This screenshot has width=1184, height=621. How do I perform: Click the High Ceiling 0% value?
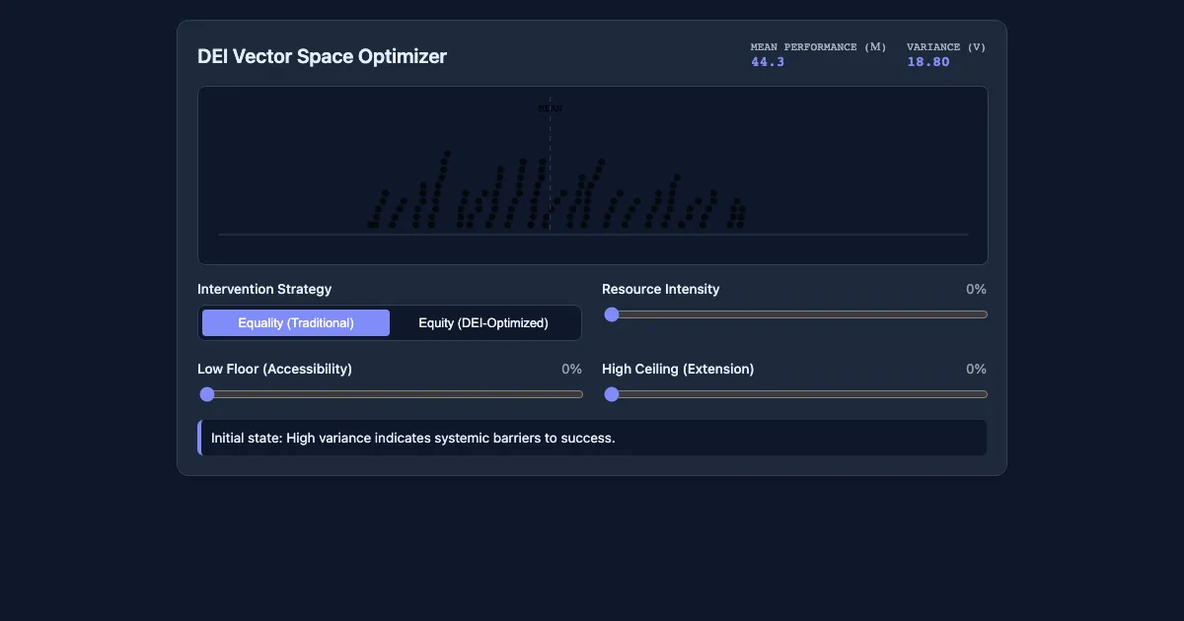click(976, 369)
